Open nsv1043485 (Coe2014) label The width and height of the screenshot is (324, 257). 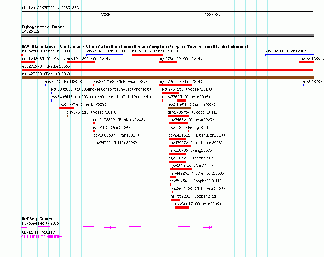pos(44,59)
